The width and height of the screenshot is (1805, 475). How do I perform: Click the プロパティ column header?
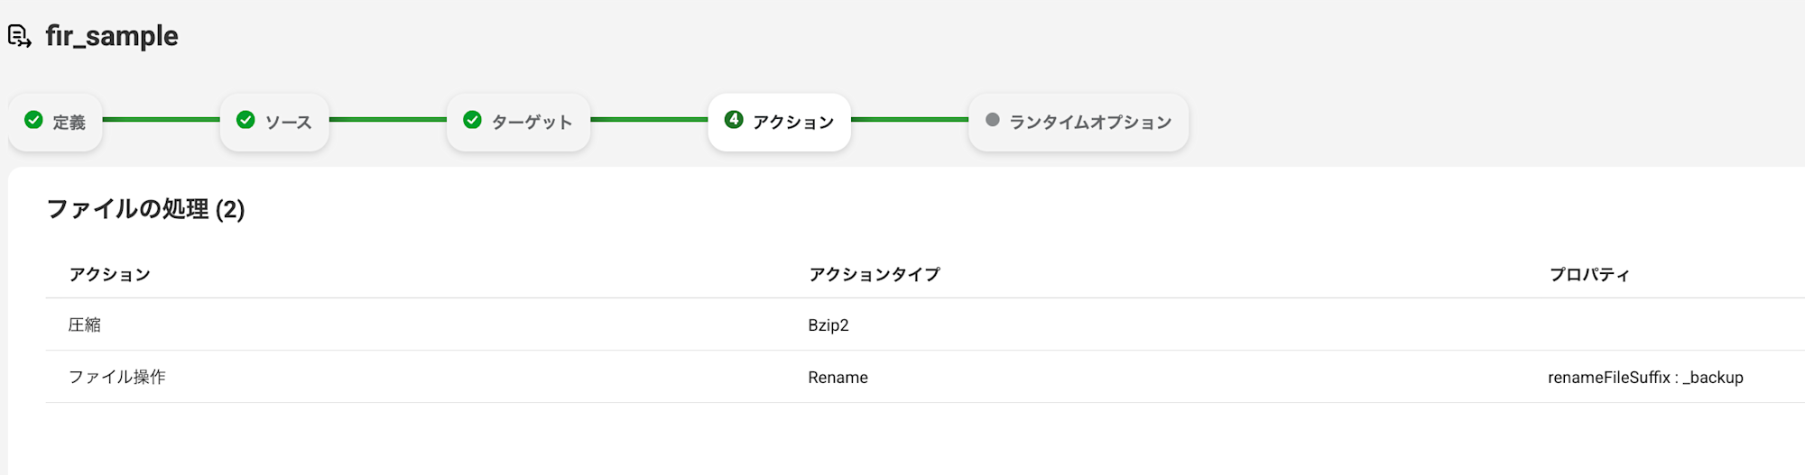pos(1588,275)
